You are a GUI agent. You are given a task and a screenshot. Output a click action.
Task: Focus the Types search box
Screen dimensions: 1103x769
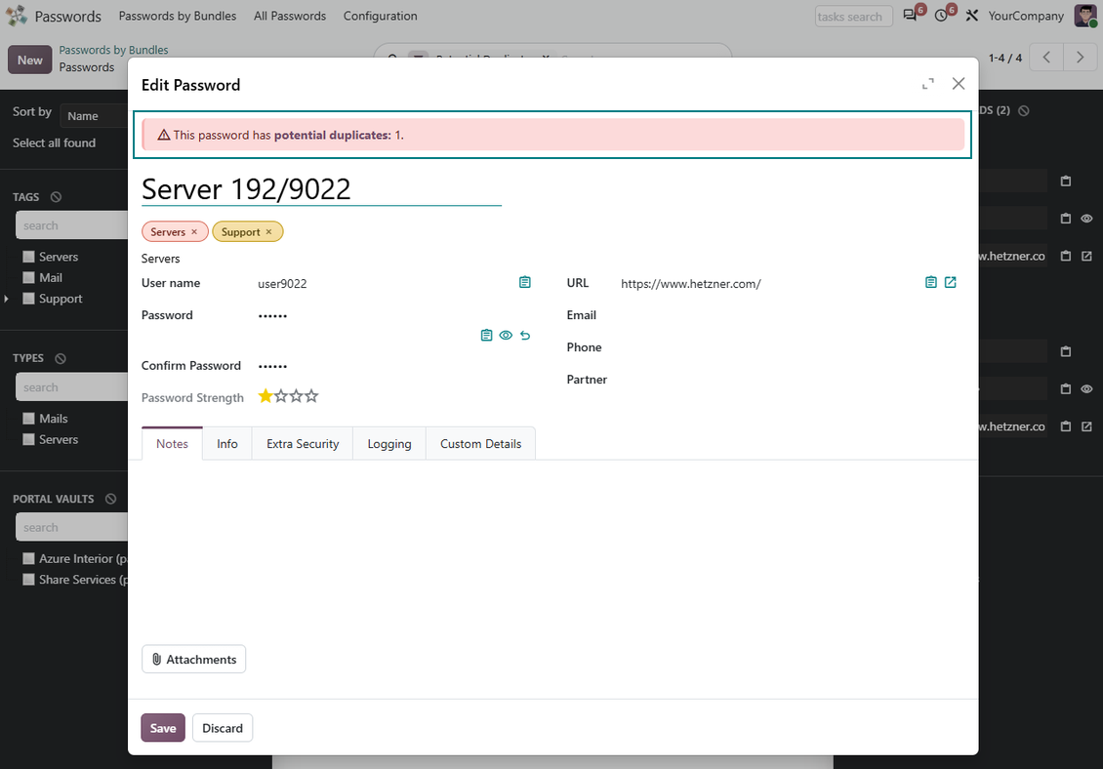(72, 387)
